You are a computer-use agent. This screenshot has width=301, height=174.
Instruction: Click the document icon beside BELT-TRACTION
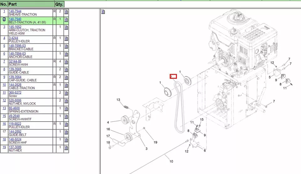[x=66, y=20]
